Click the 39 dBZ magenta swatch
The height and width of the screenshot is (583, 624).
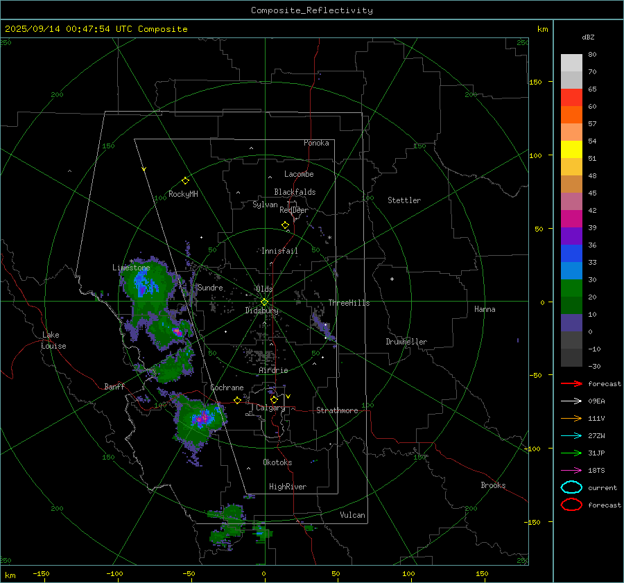pos(571,219)
